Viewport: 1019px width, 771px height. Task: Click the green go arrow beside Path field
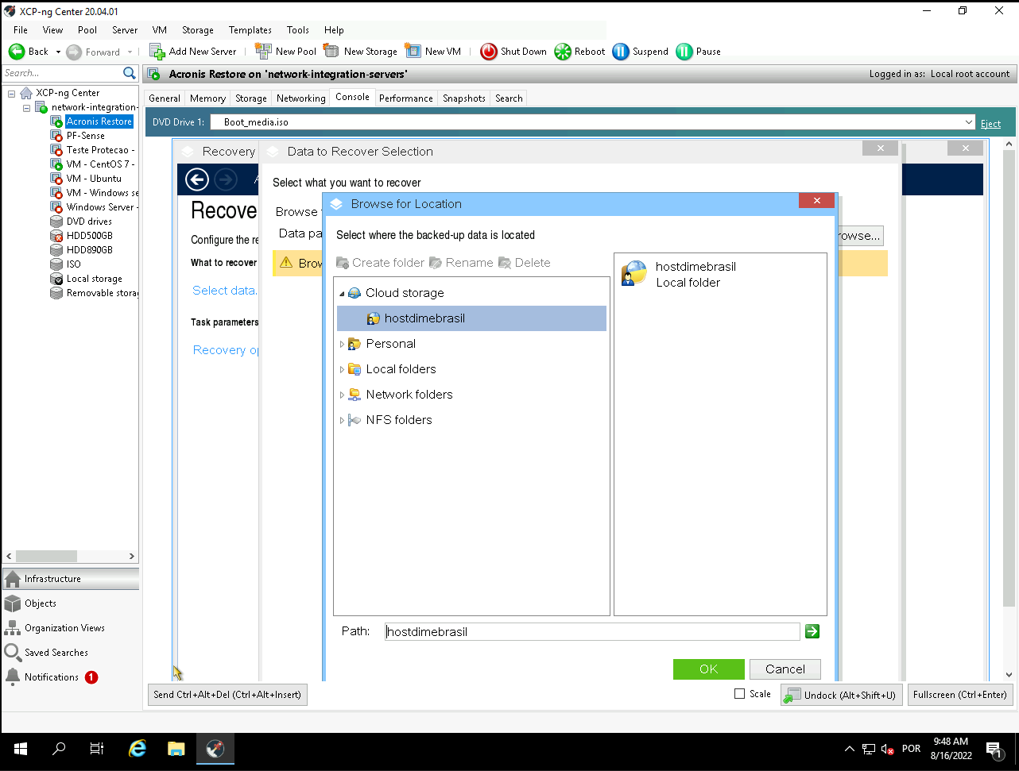[x=812, y=631]
